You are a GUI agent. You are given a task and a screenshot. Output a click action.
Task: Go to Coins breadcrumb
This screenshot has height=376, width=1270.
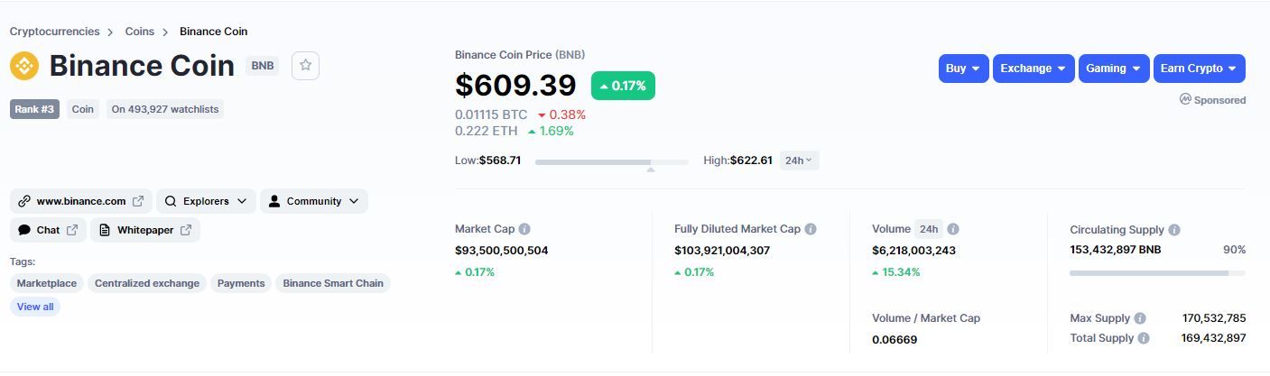point(140,32)
